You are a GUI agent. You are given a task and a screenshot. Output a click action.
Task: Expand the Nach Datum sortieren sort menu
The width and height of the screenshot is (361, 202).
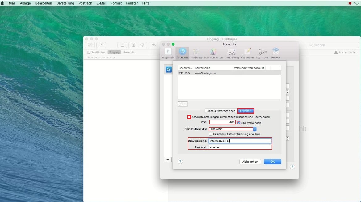click(x=101, y=57)
